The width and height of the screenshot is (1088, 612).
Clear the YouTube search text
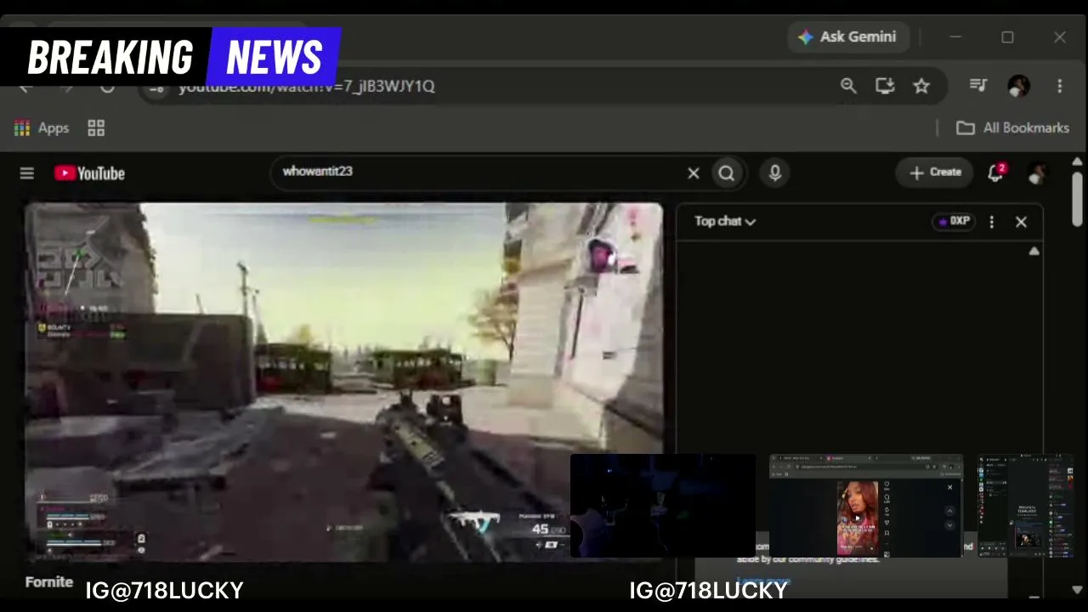694,173
